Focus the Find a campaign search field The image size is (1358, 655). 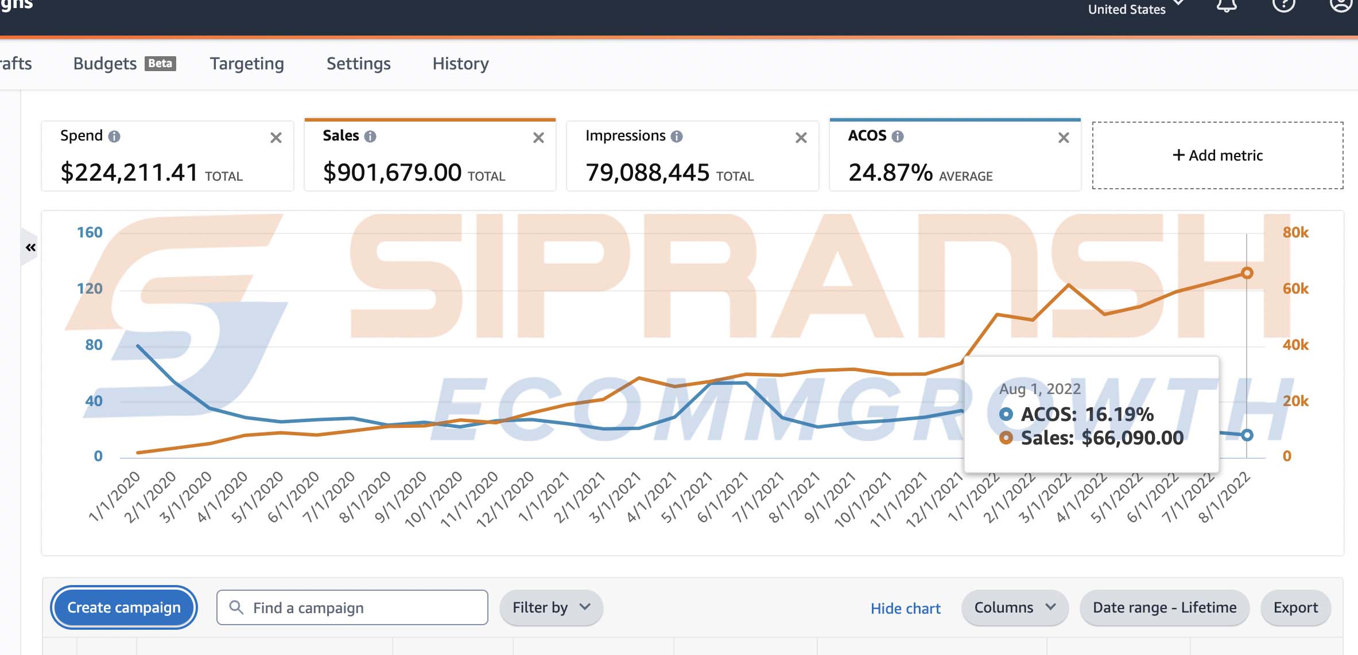[352, 607]
